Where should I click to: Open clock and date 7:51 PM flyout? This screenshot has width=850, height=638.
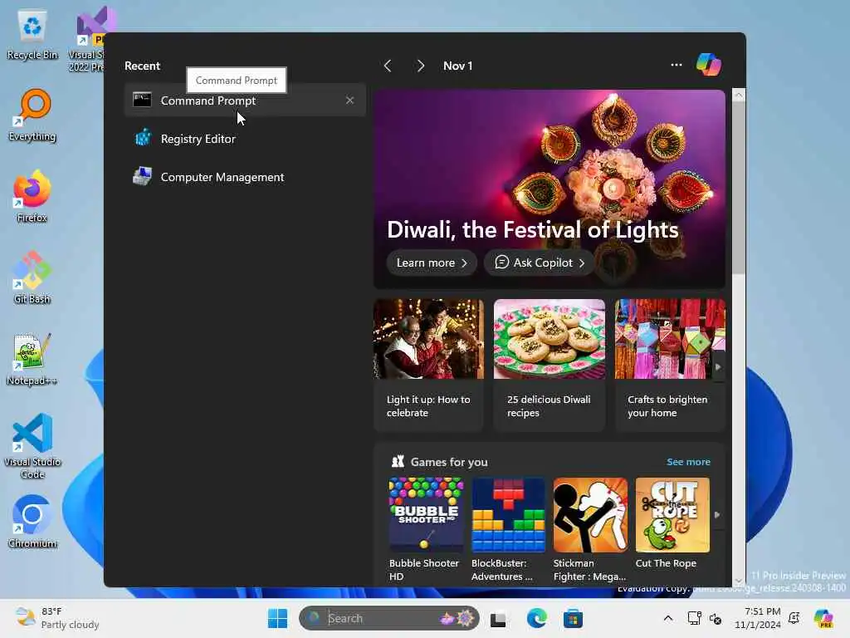[757, 618]
